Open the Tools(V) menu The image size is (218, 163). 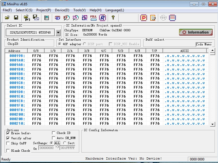click(x=79, y=10)
